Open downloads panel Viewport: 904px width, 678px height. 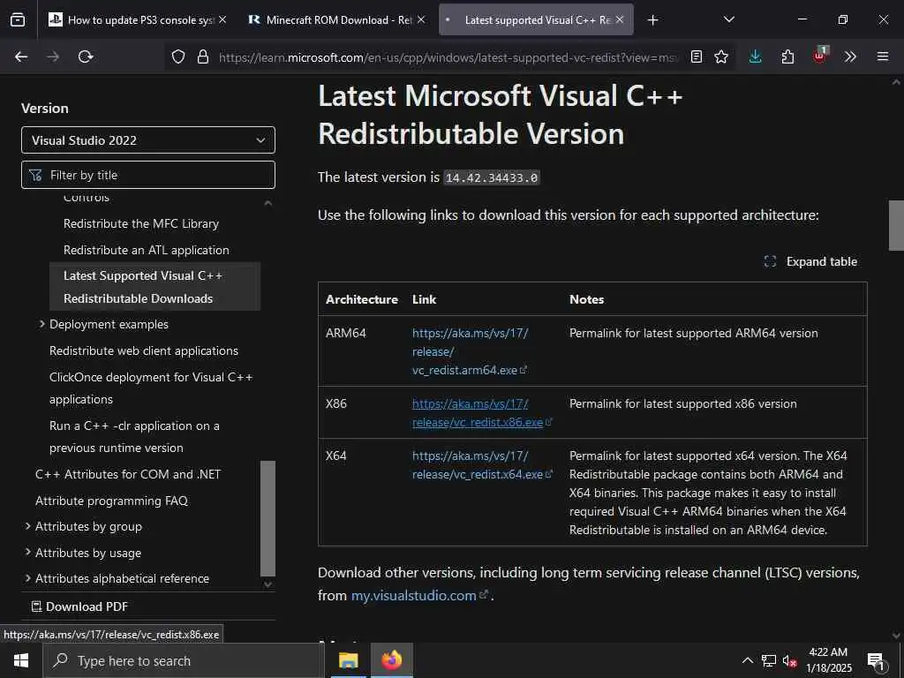click(756, 56)
